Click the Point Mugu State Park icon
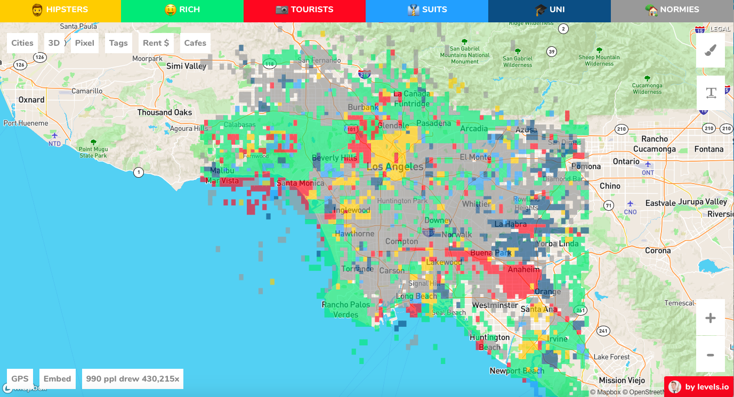Screen dimensions: 734x397 [93, 143]
